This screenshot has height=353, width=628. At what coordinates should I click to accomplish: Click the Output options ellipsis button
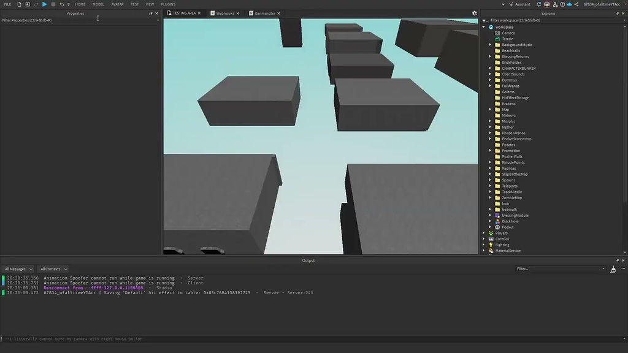pos(623,269)
